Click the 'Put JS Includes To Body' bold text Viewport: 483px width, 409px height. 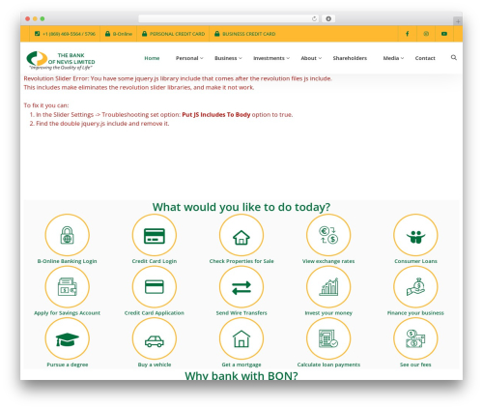pos(216,114)
